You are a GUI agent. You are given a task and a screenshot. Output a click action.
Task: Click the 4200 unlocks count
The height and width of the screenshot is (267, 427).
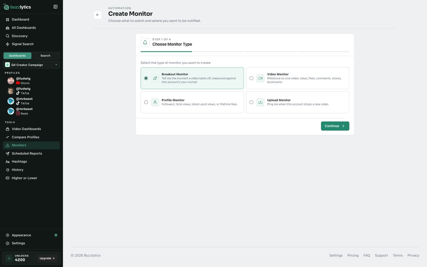(x=20, y=260)
